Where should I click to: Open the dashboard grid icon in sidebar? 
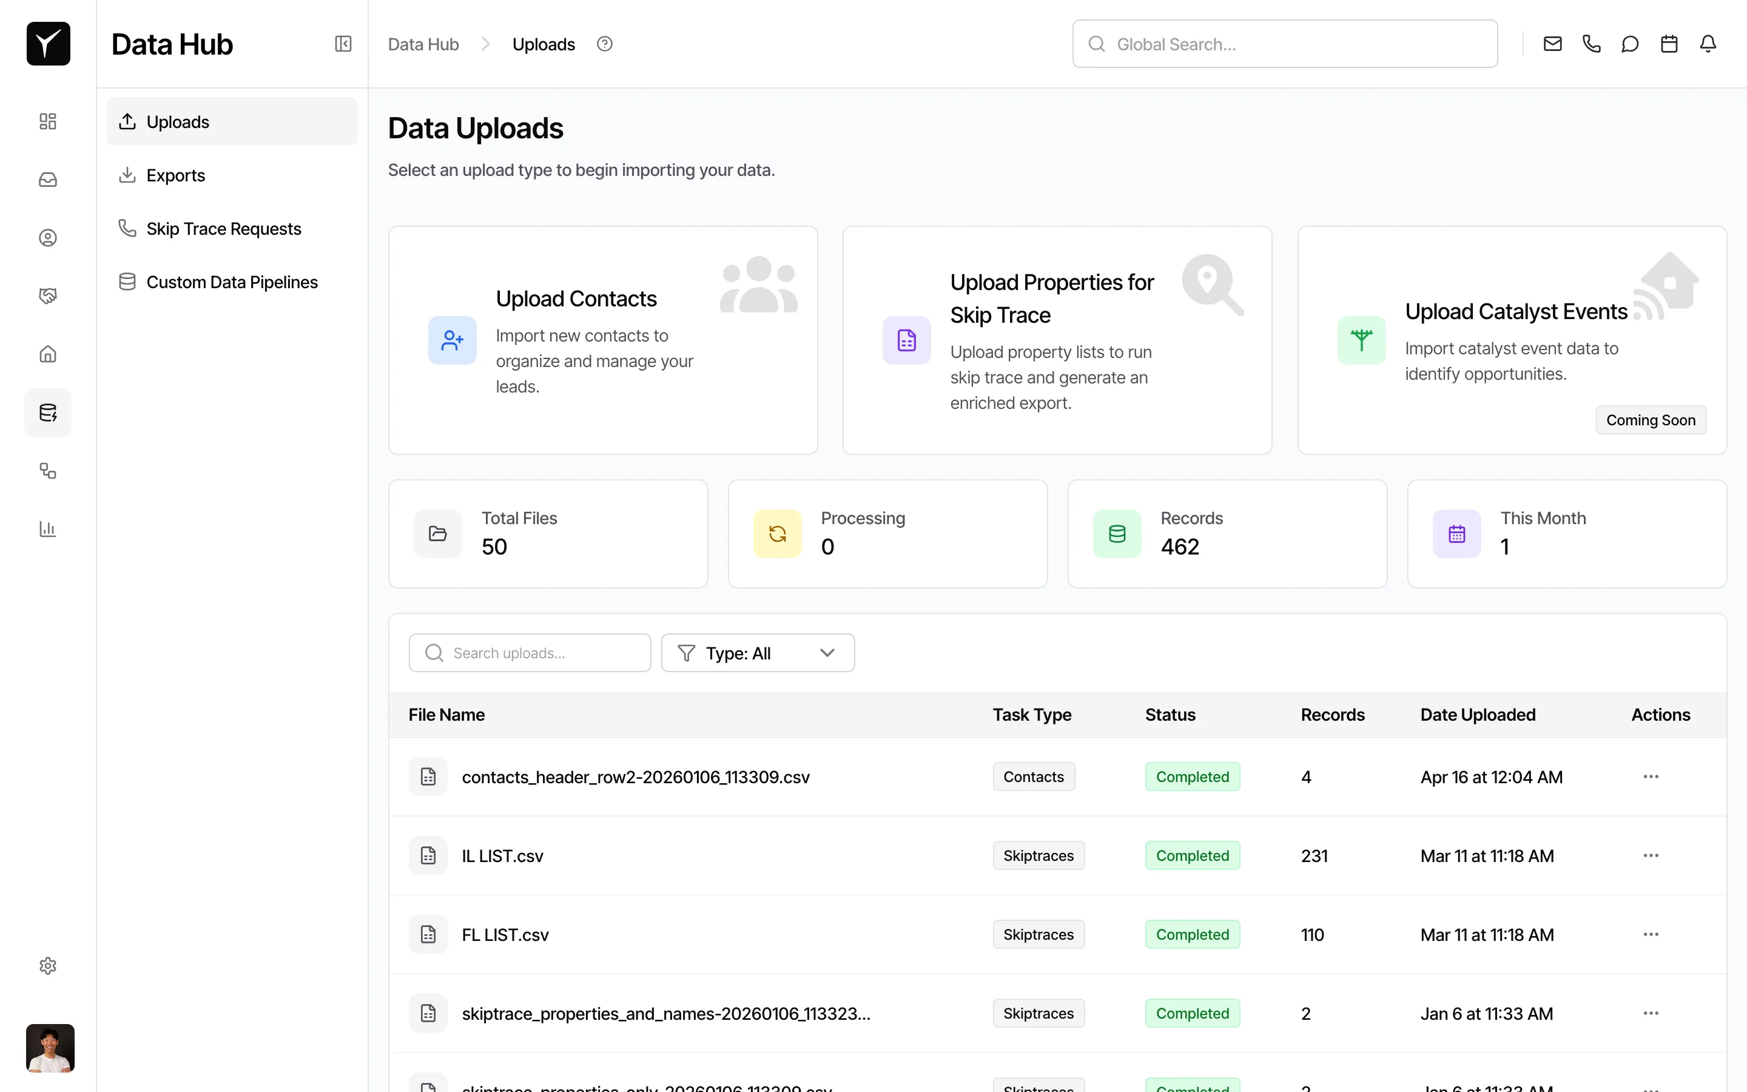tap(48, 121)
